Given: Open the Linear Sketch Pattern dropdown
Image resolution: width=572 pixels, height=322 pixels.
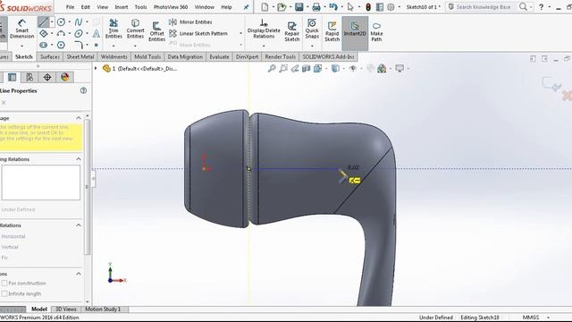Looking at the screenshot, I should pyautogui.click(x=240, y=34).
